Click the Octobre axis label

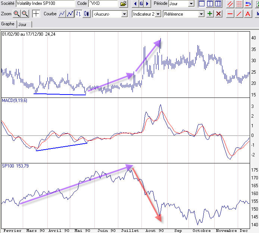pos(202,230)
